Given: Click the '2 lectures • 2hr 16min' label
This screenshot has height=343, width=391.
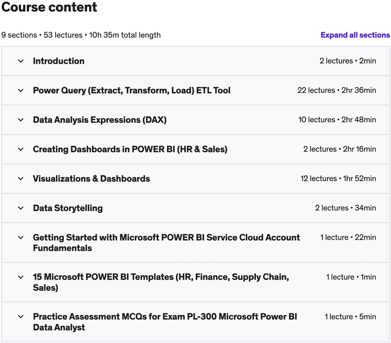Looking at the screenshot, I should click(340, 149).
